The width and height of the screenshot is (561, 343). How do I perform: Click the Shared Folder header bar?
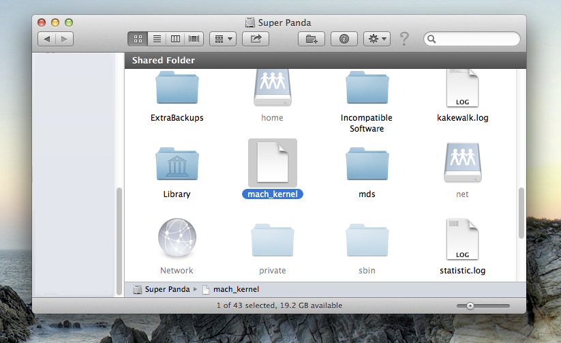[x=325, y=60]
